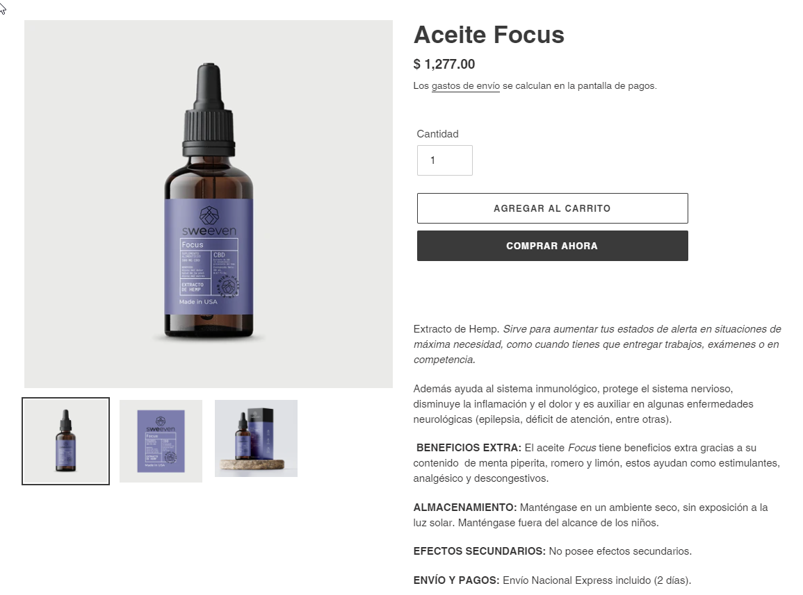Screen dimensions: 803x595
Task: Click the Sweeven logo on the bottle
Action: click(209, 222)
